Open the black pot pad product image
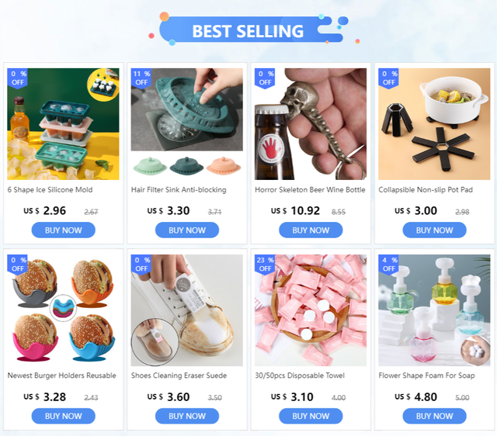Screen dimensions: 497x436 coord(434,124)
